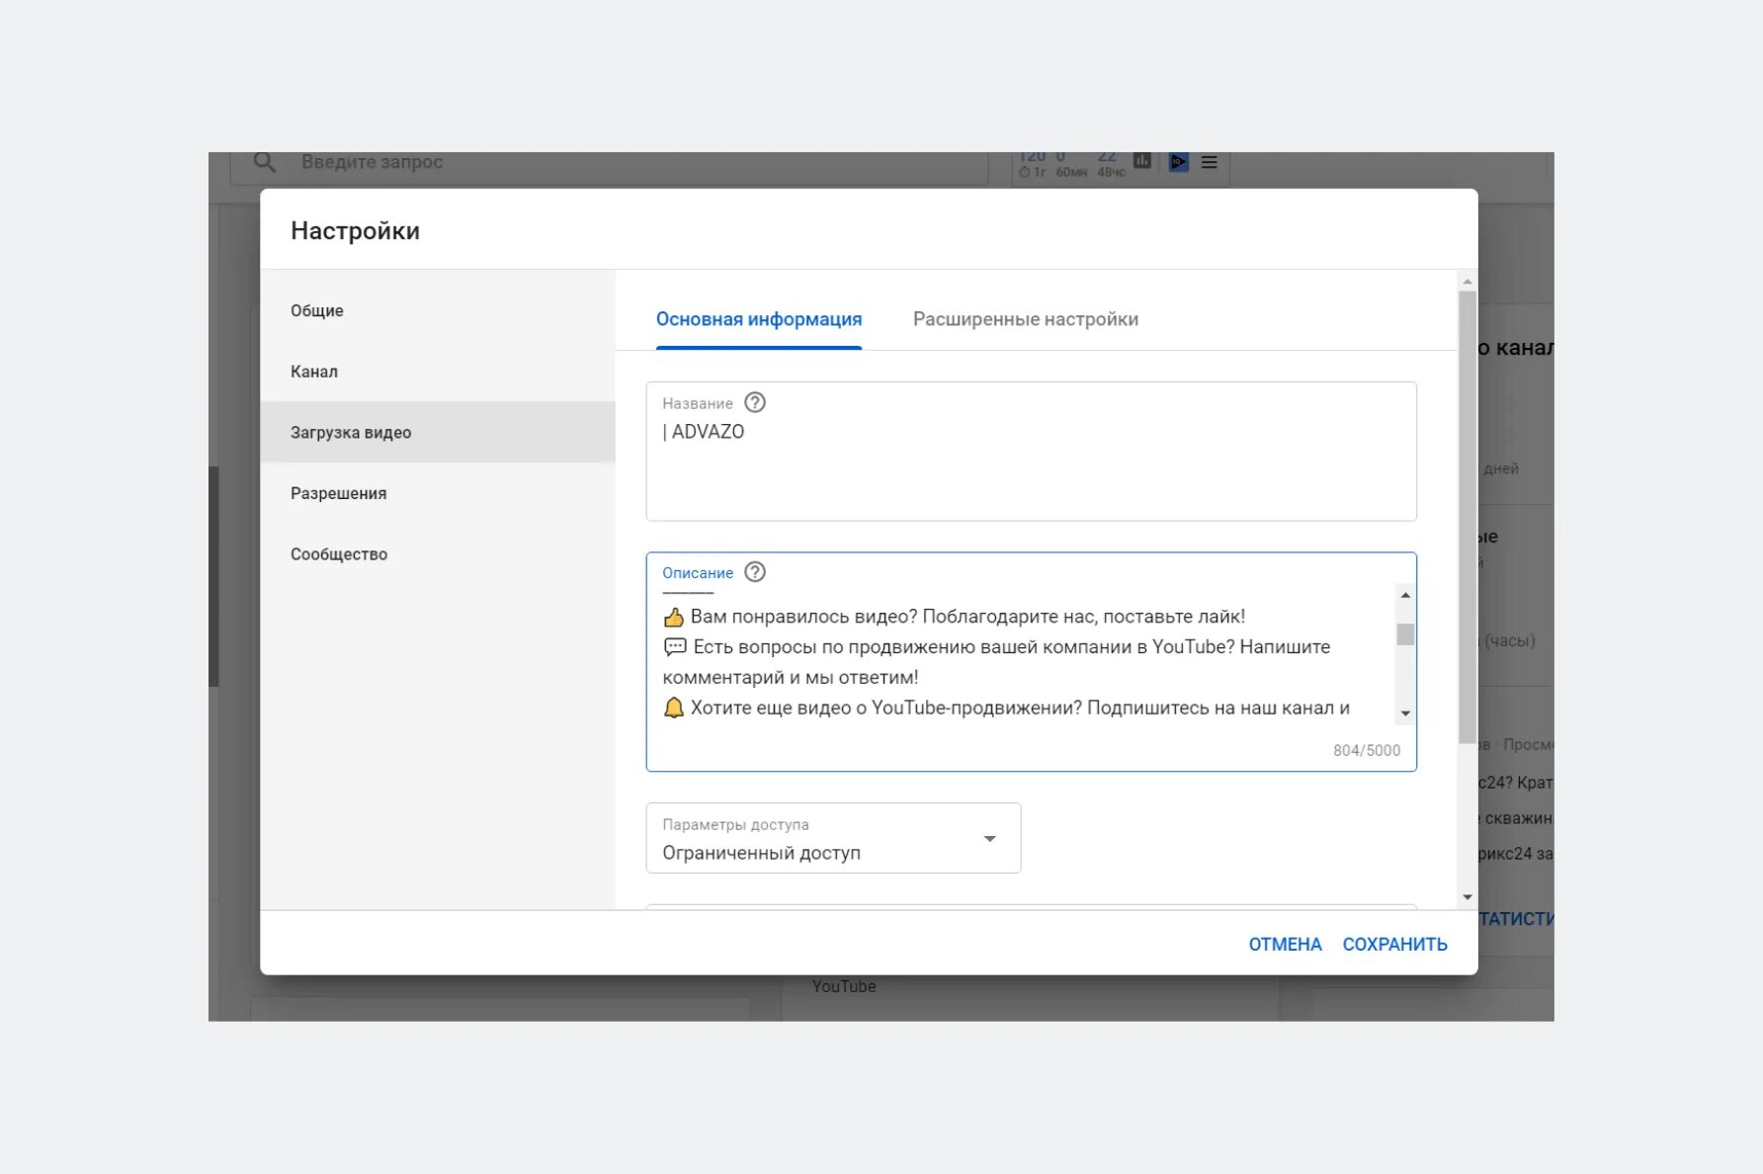Open help icon next to Описание
The image size is (1763, 1174).
755,572
